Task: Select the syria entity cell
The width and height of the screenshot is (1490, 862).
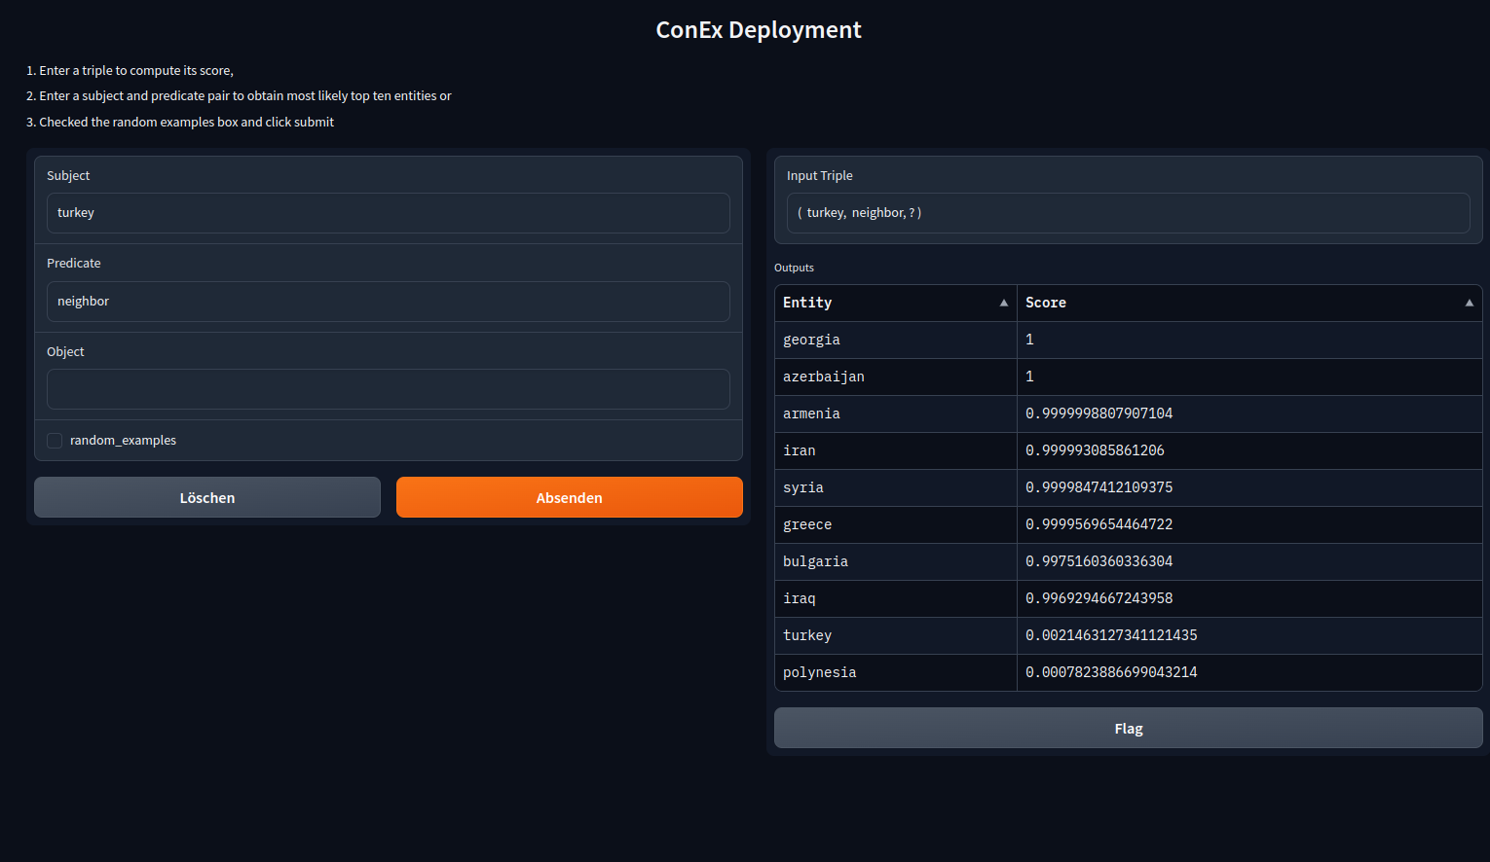Action: pos(896,487)
